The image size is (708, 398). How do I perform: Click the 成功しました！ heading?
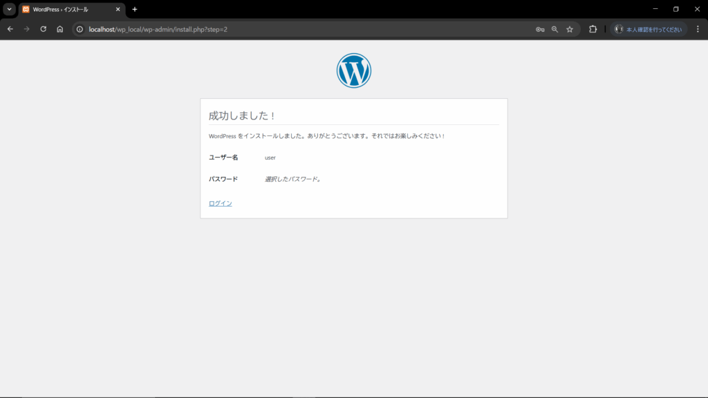click(x=242, y=115)
